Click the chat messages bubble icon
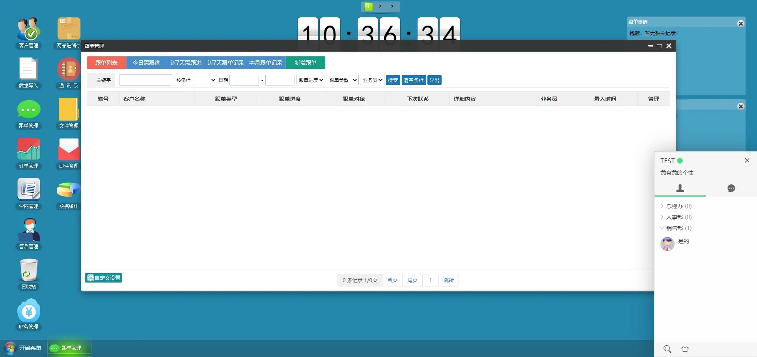Screen dimensions: 757x357 click(731, 188)
